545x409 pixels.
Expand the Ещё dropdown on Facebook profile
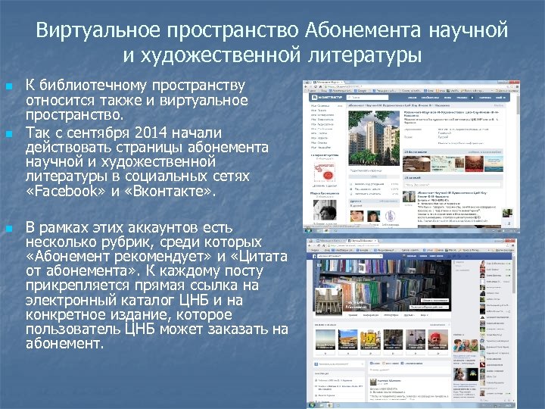click(x=425, y=315)
